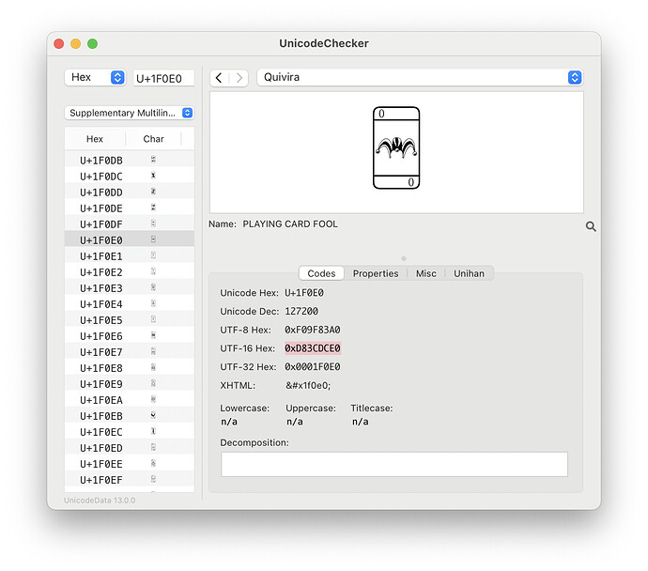
Task: Click the highlighted UTF-16 Hex value
Action: (x=313, y=348)
